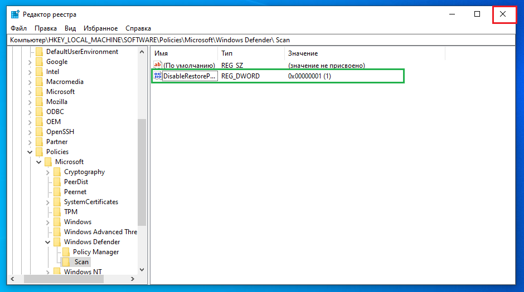
Task: Select the DisableRestoreP... value name
Action: 189,76
